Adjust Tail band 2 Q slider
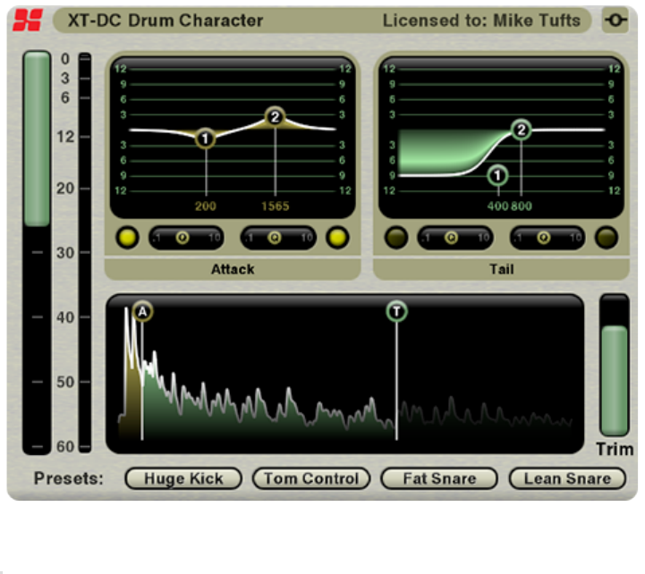645x574 pixels. pos(547,238)
